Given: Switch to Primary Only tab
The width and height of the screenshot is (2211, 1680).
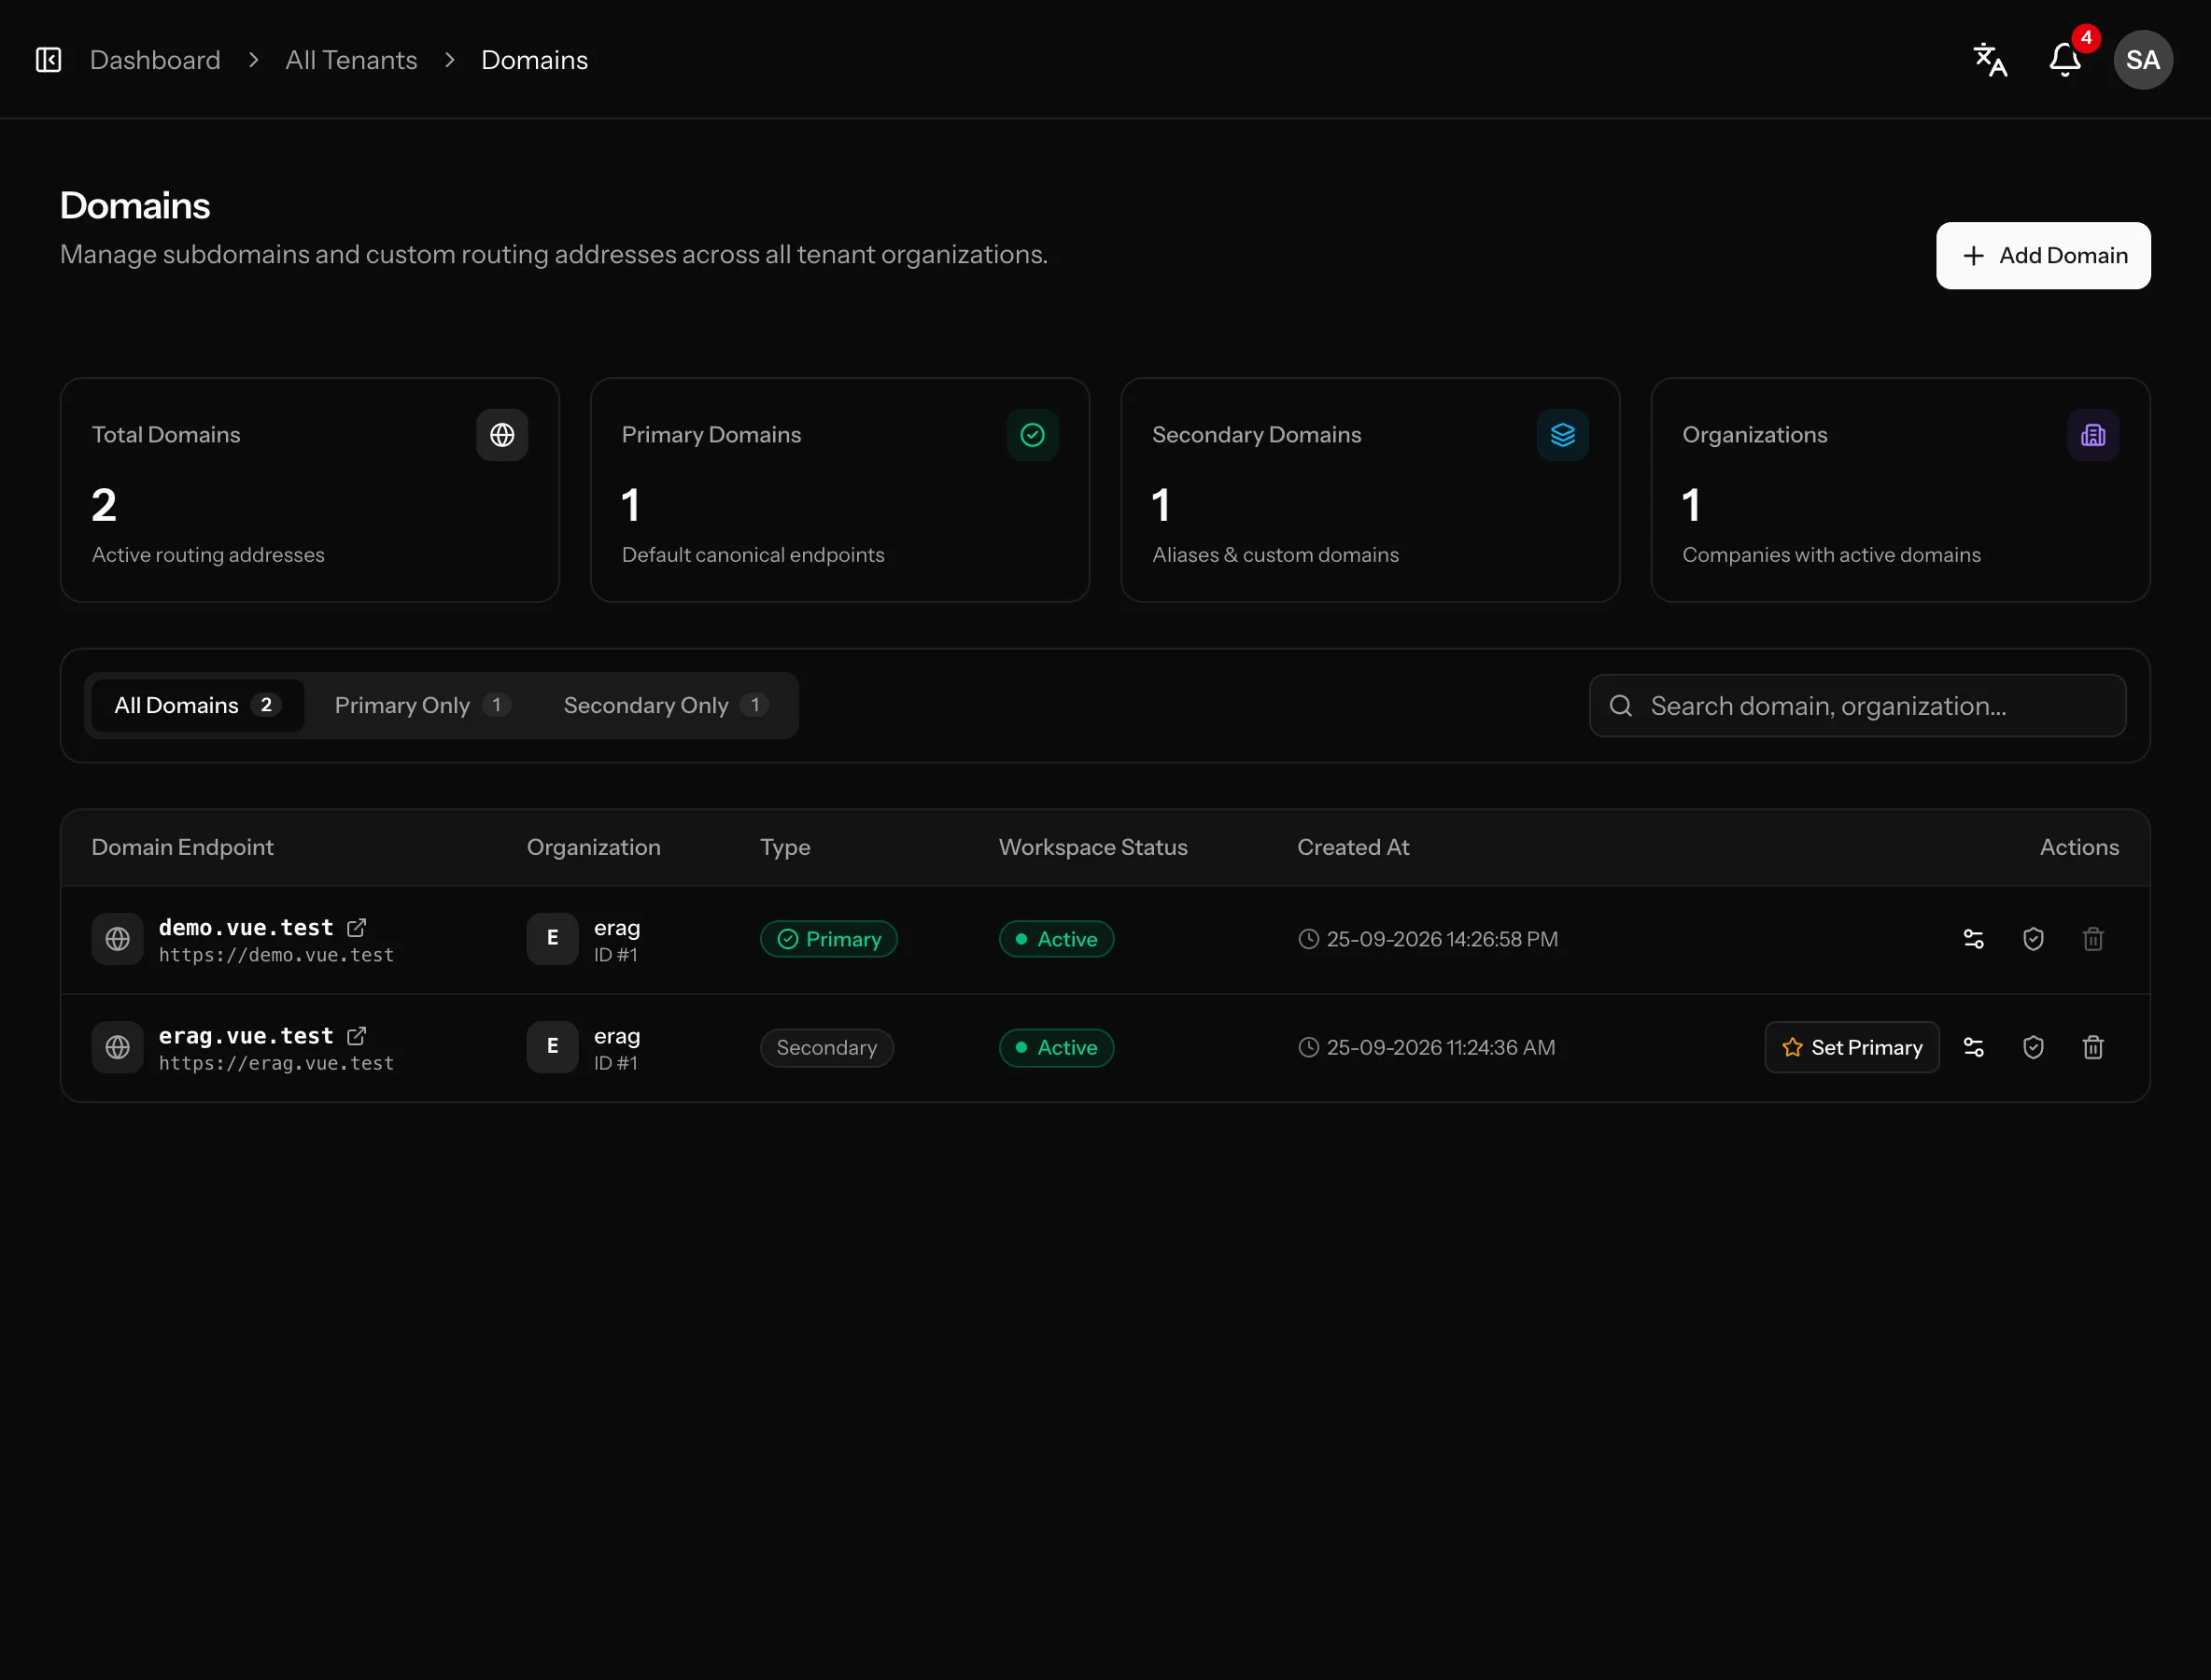Looking at the screenshot, I should (x=421, y=706).
